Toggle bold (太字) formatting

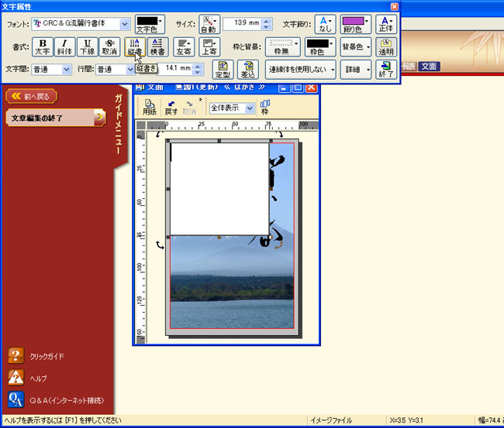click(43, 46)
